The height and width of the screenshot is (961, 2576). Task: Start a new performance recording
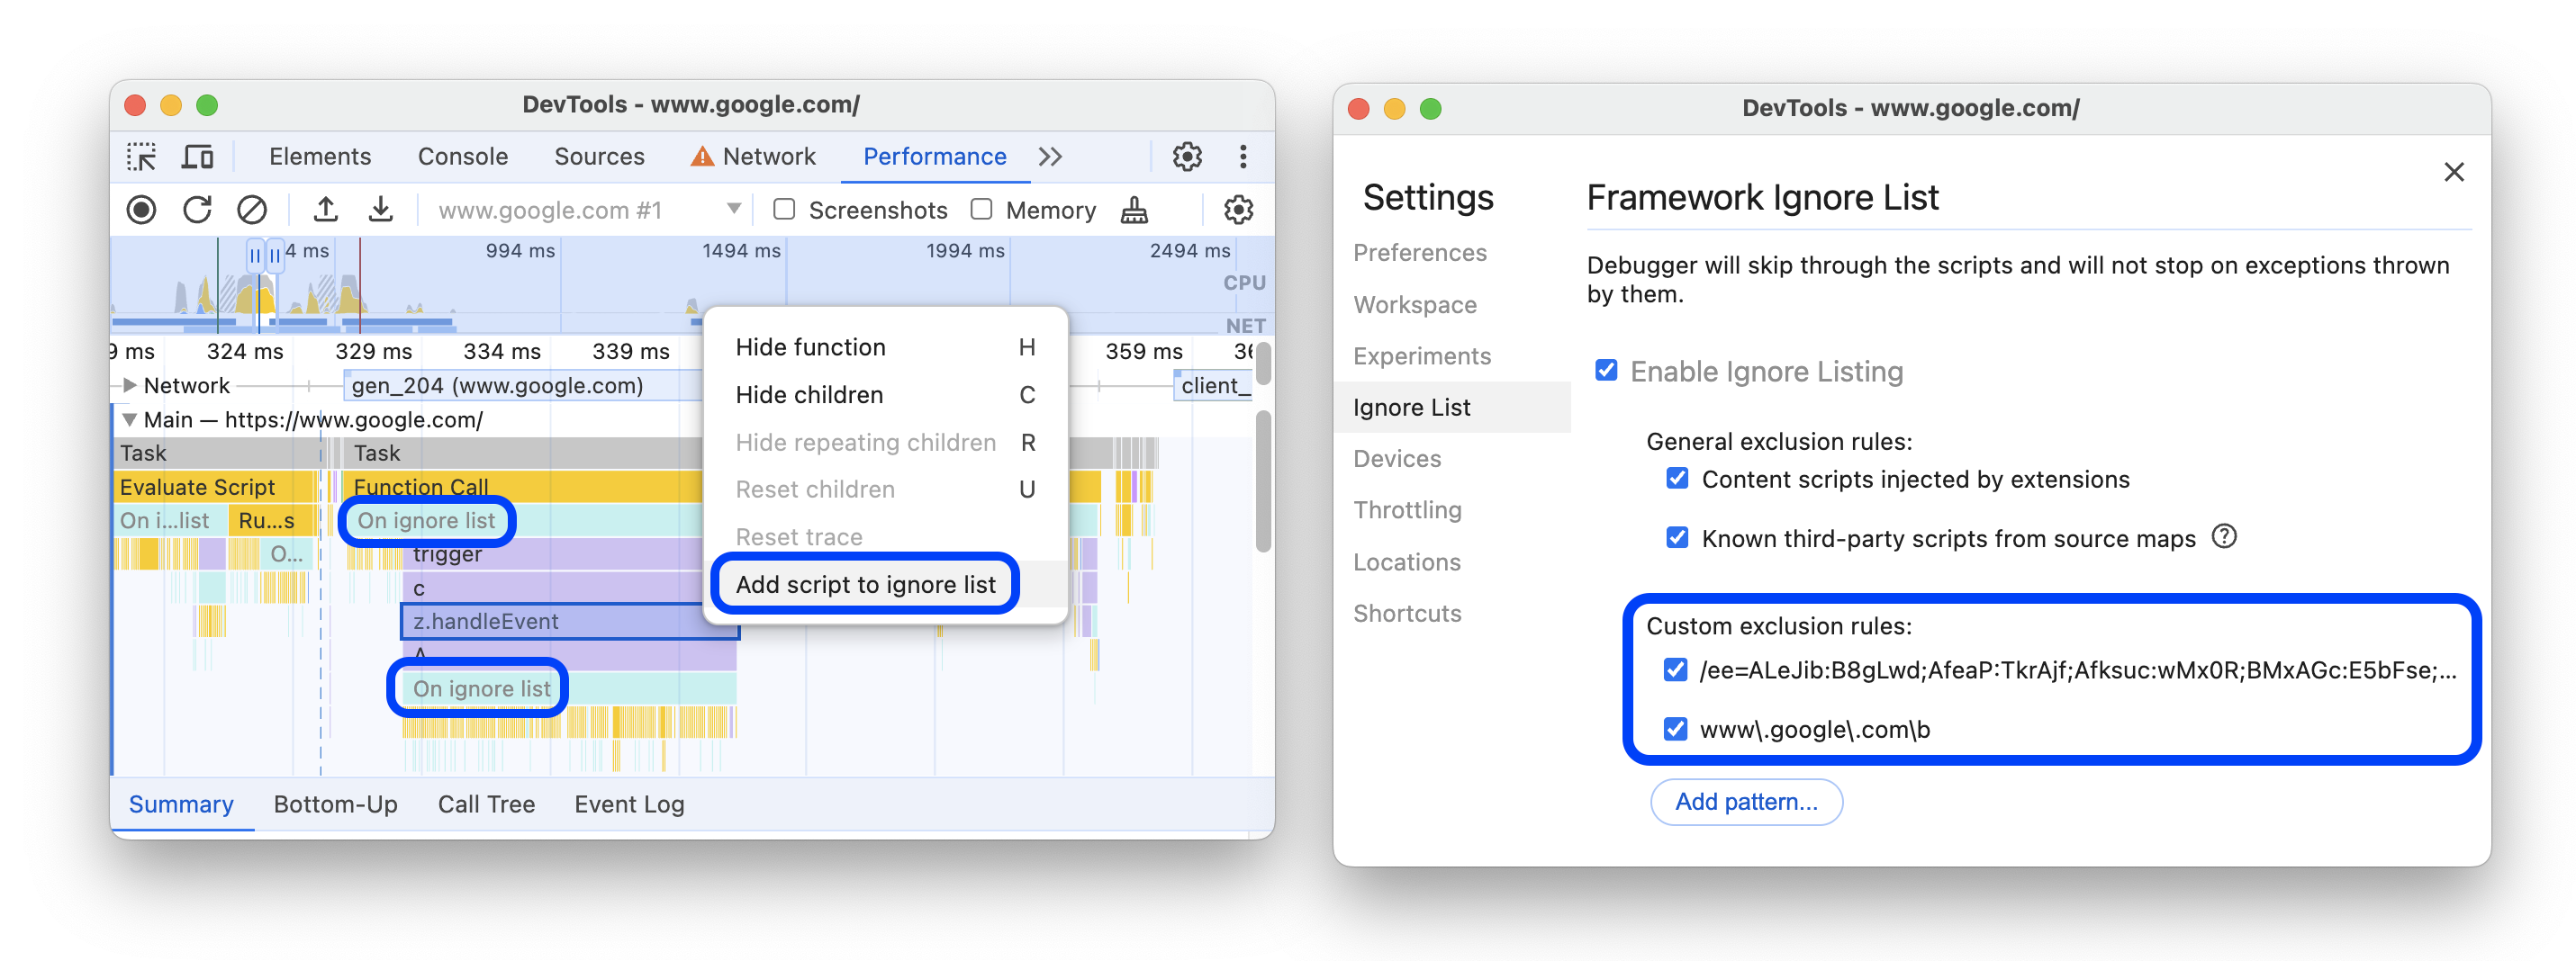[x=141, y=210]
